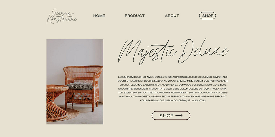Viewport: 275px width, 137px height.
Task: Click the word Konstantine in the logo
Action: tap(62, 19)
